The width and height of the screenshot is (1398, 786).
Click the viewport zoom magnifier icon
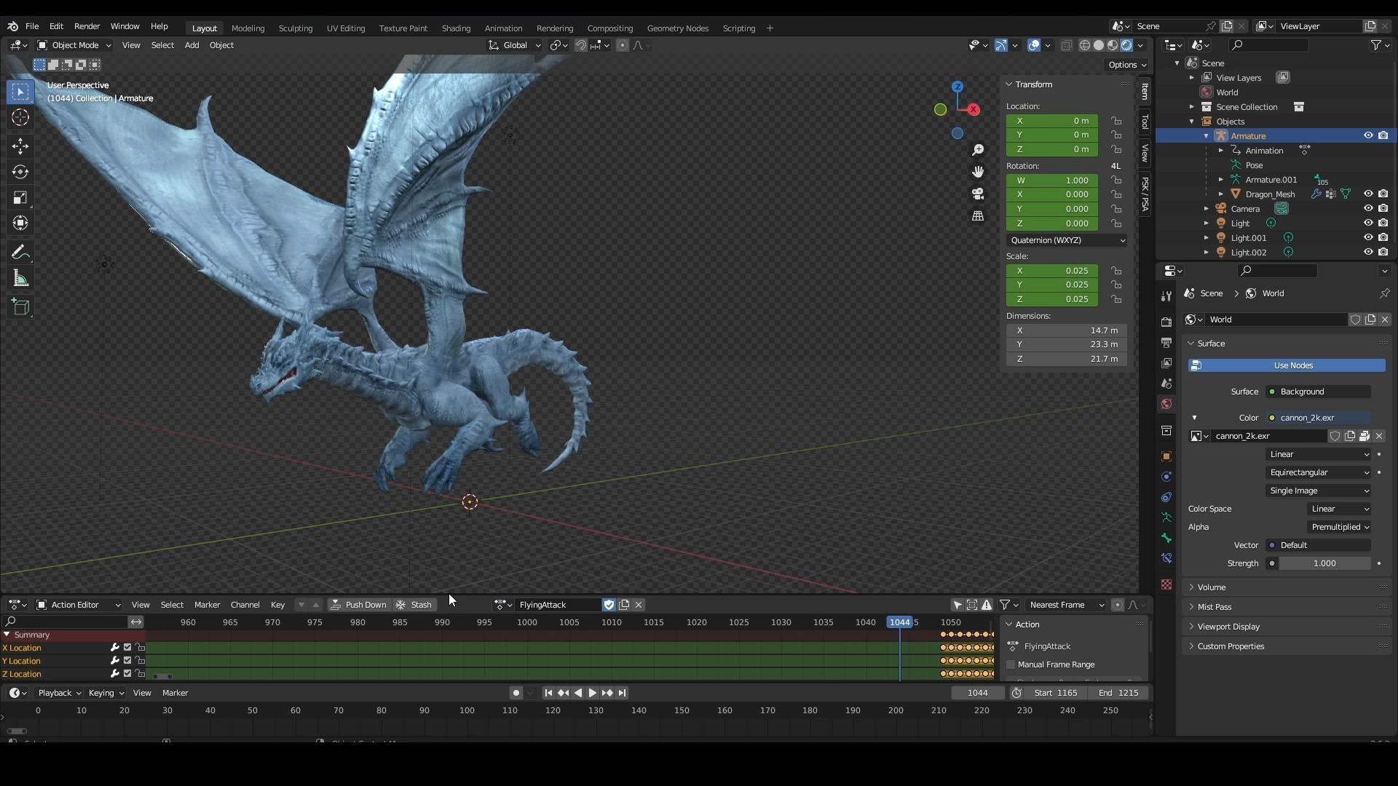tap(978, 150)
